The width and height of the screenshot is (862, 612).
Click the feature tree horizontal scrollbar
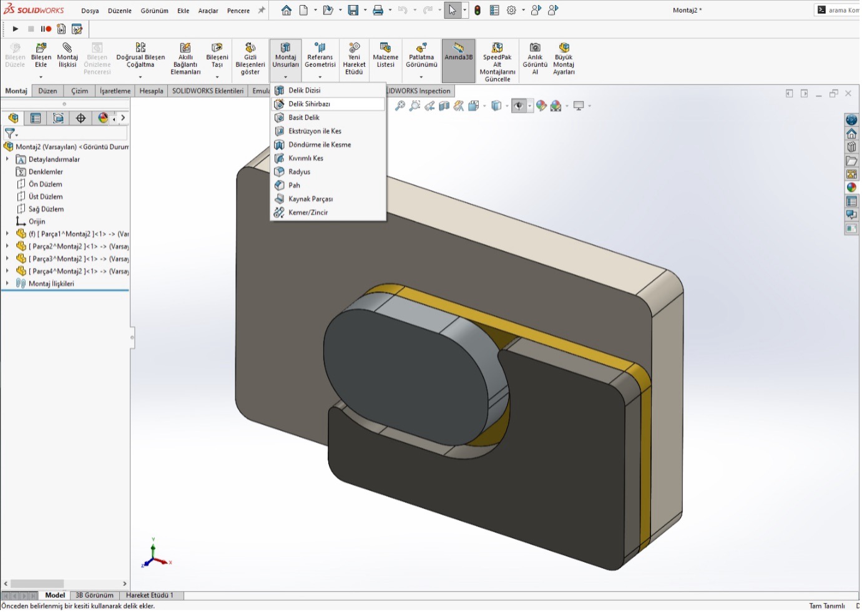[x=37, y=584]
